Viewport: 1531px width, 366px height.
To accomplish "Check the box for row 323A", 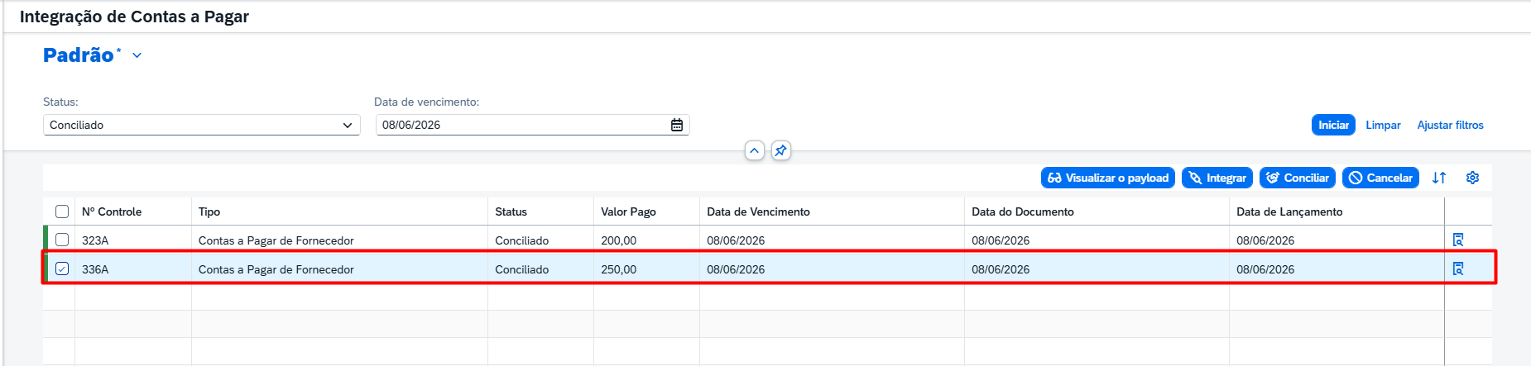I will (x=62, y=240).
